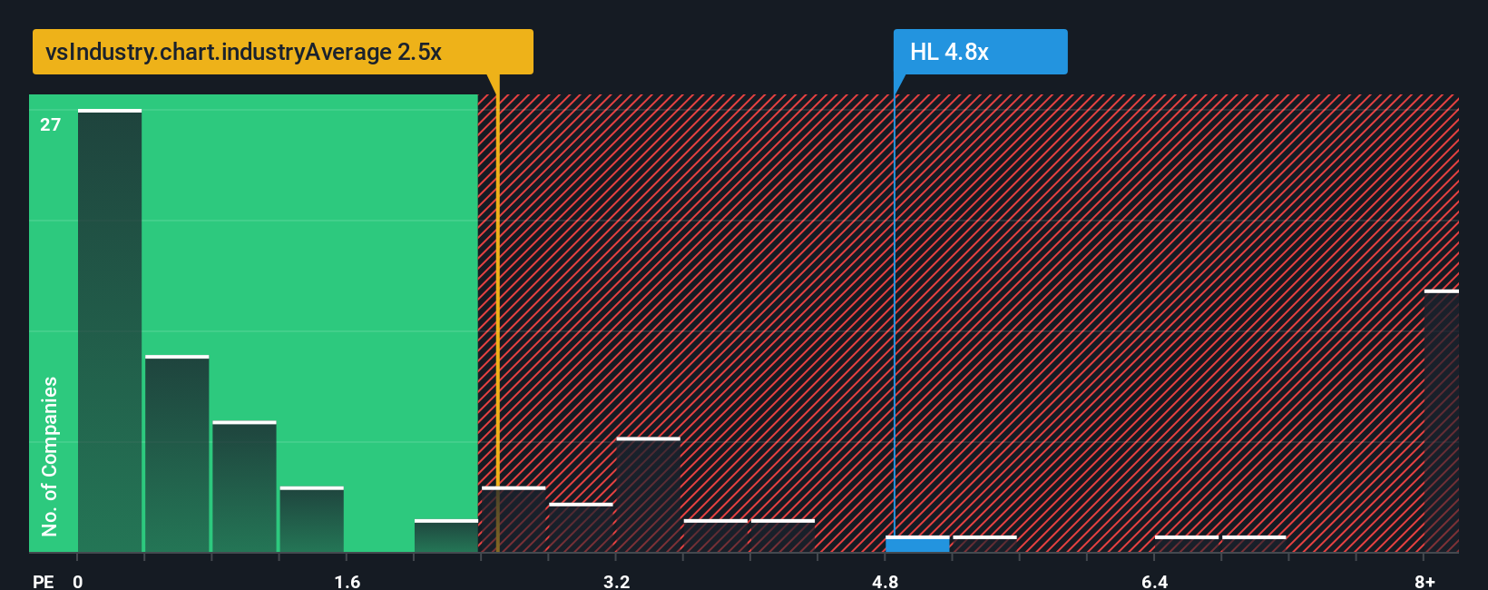Click the '0' x-axis tick label
This screenshot has height=590, width=1488.
coord(78,581)
